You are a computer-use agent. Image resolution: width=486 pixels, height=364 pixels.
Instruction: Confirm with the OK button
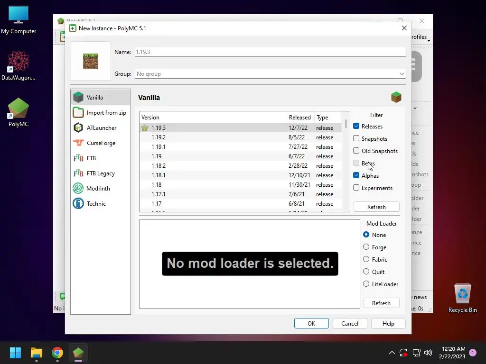tap(311, 323)
